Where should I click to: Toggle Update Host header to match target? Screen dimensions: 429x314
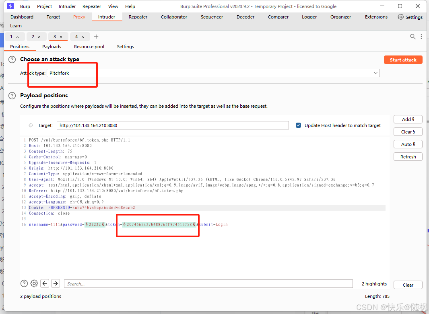299,125
